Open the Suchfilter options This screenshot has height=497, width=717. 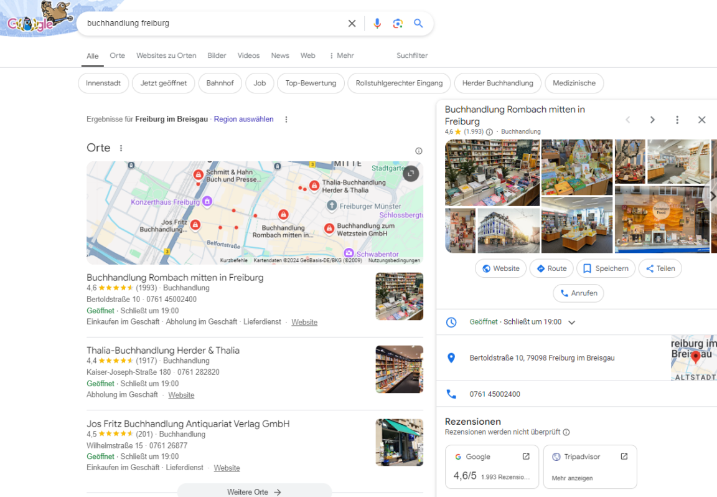[412, 55]
